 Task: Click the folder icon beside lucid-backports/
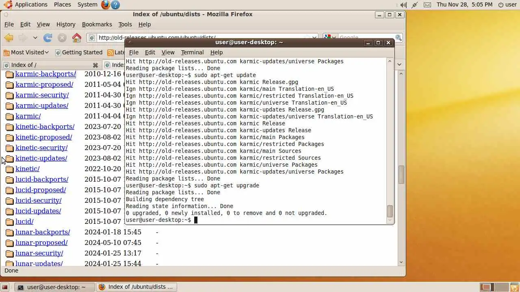coord(10,180)
